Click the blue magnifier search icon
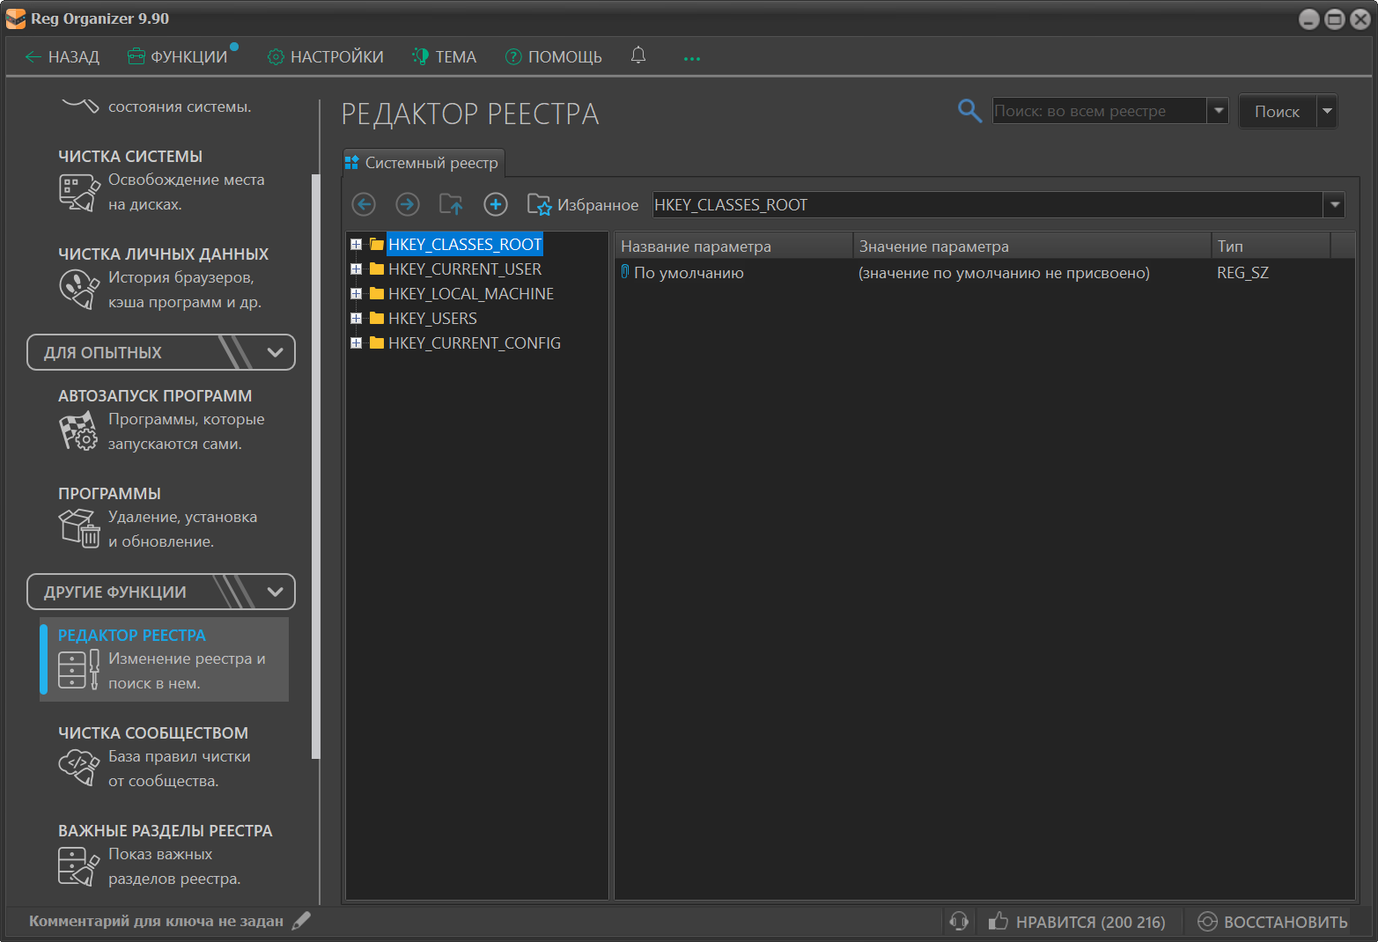The width and height of the screenshot is (1378, 942). click(969, 111)
